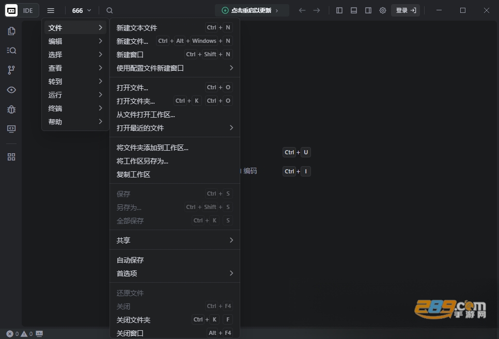Click the ports icon in status bar
Screen dimensions: 499x339
coord(39,334)
